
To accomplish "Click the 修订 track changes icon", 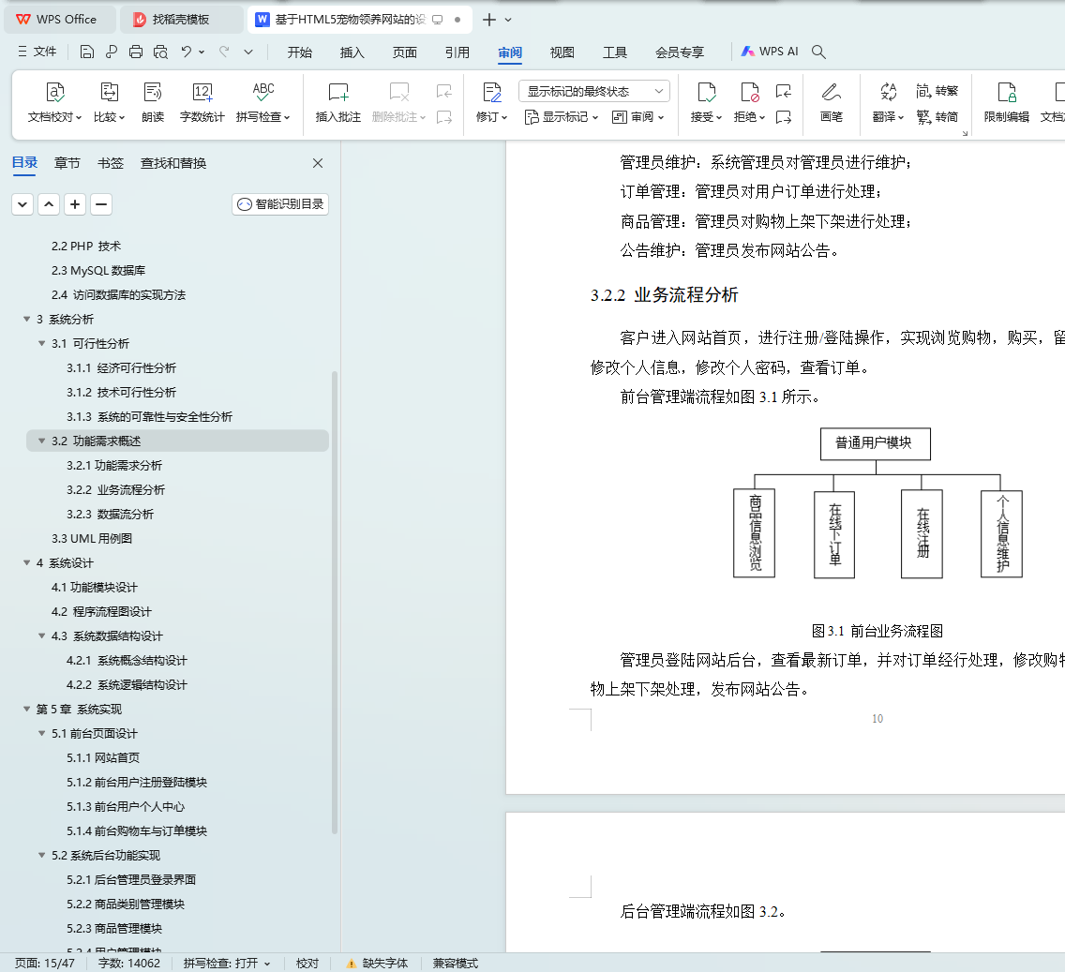I will [x=492, y=102].
